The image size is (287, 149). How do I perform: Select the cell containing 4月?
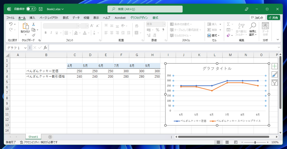click(75, 66)
